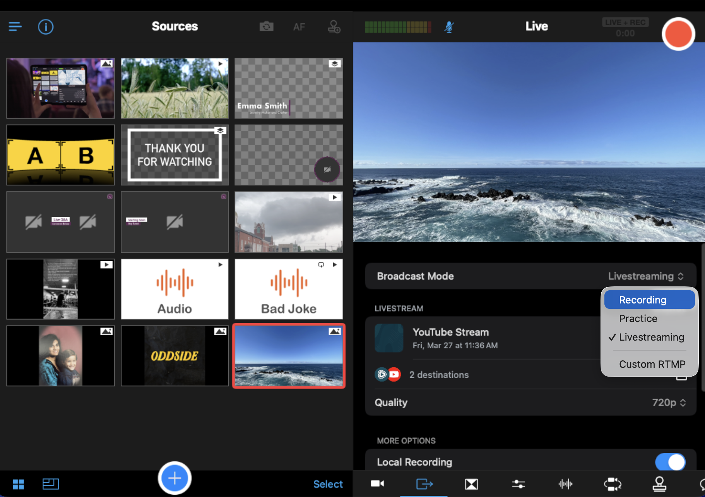The height and width of the screenshot is (497, 705).
Task: Click the YouTube destination icon
Action: 394,374
